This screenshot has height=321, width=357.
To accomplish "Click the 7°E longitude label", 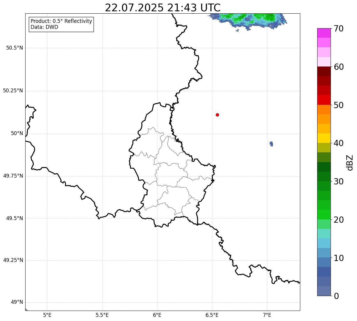I will coord(267,315).
